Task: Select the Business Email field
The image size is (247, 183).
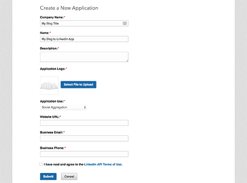Action: coord(84,138)
